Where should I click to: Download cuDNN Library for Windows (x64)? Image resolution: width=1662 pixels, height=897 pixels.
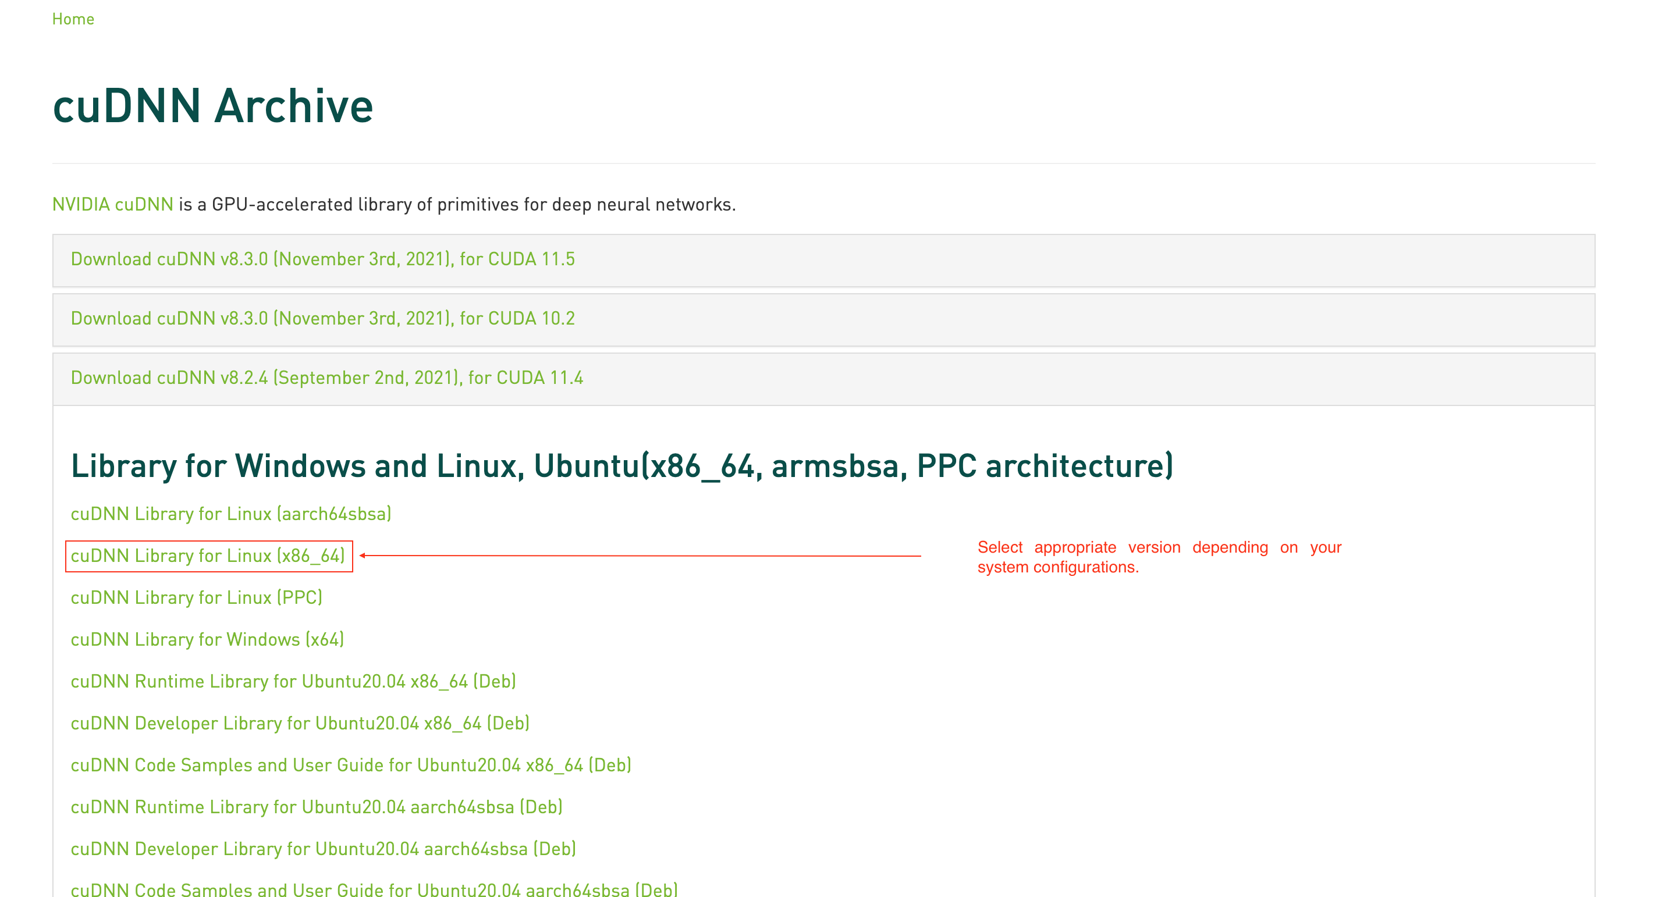pos(207,640)
